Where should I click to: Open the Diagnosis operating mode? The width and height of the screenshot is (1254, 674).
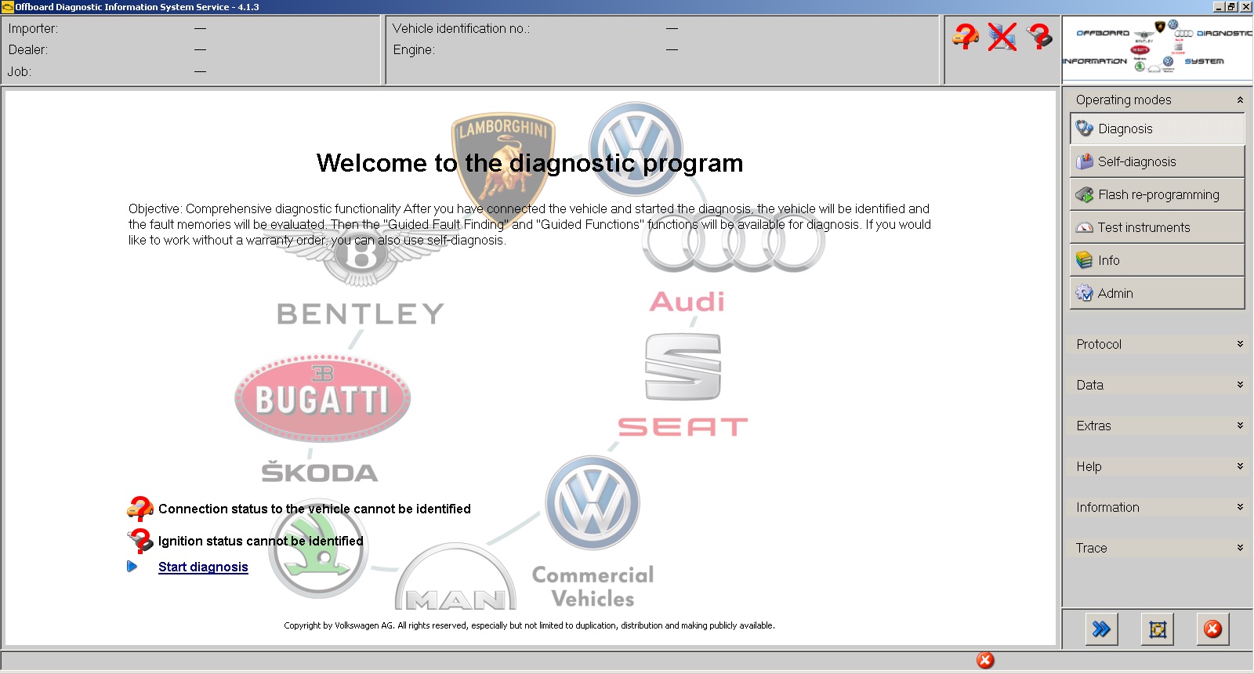coord(1157,129)
